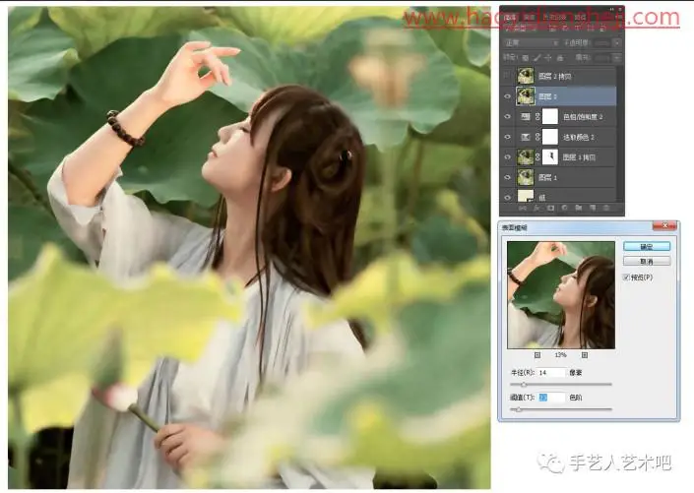Hide the bottom background layer
This screenshot has width=694, height=493.
pos(508,198)
